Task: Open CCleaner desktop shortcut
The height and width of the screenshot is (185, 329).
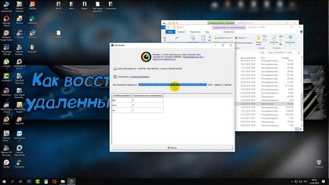Action: (20, 34)
